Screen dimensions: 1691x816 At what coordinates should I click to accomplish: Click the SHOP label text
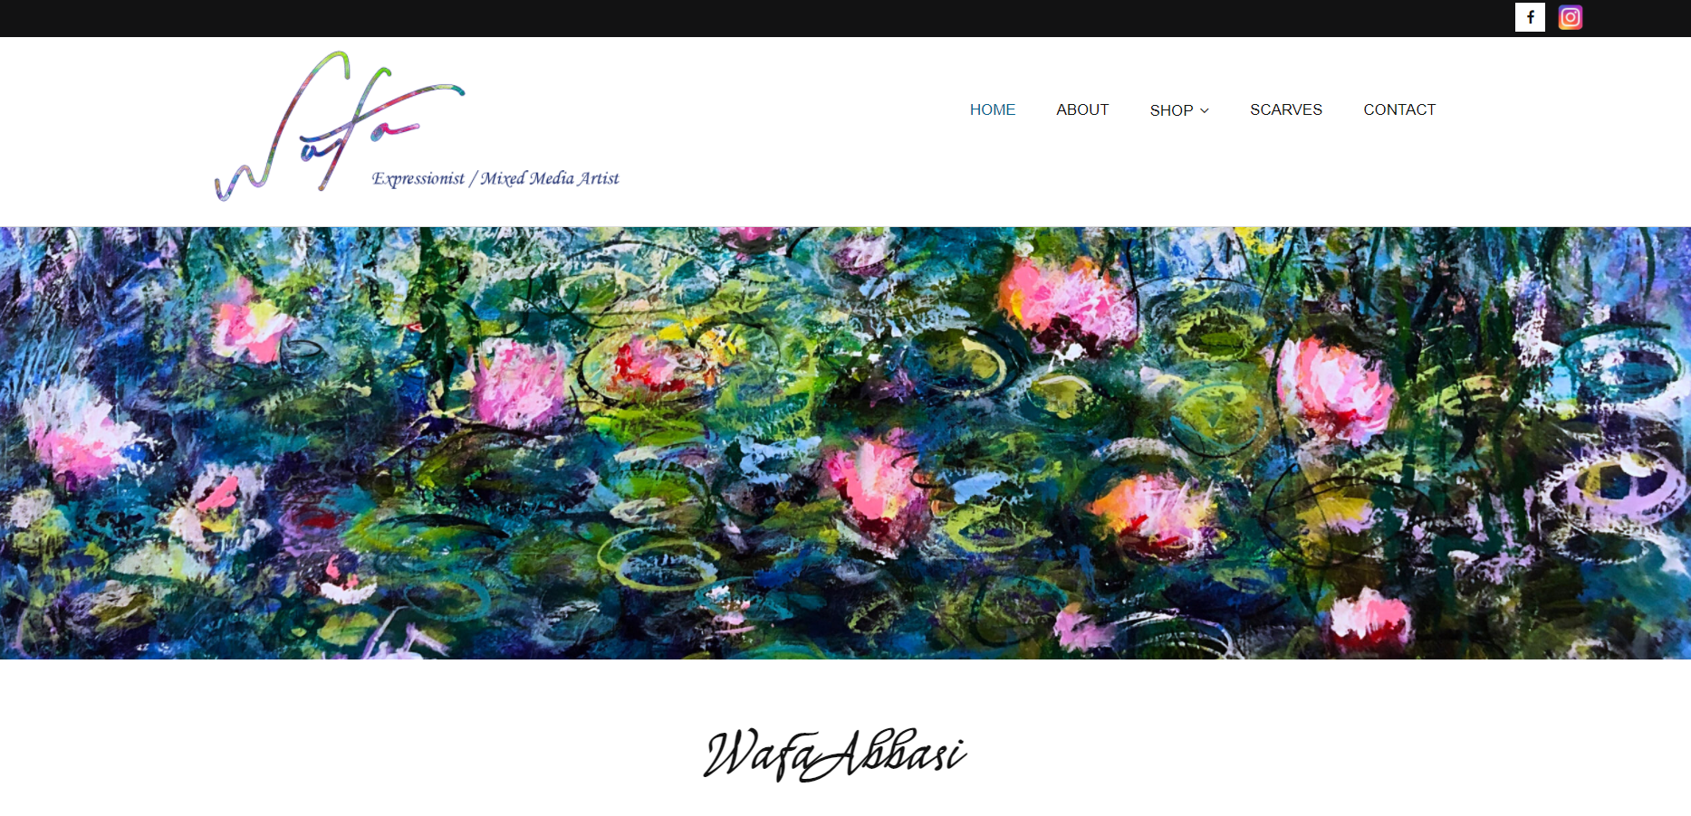tap(1171, 110)
